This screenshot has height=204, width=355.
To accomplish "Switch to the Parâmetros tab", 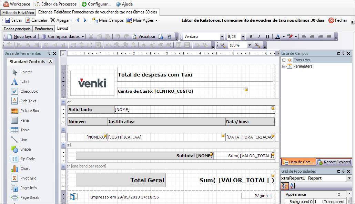I will pos(44,29).
